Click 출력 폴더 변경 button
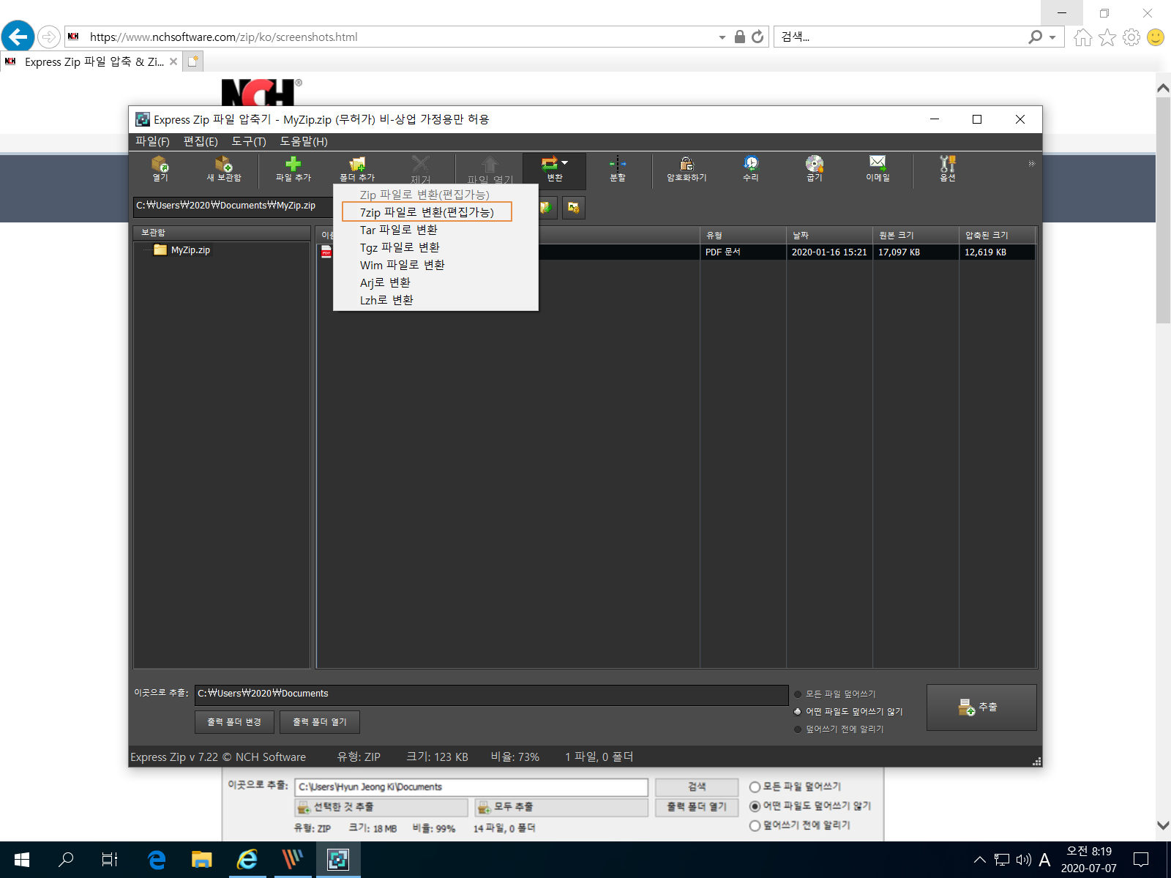The height and width of the screenshot is (878, 1171). 234,722
